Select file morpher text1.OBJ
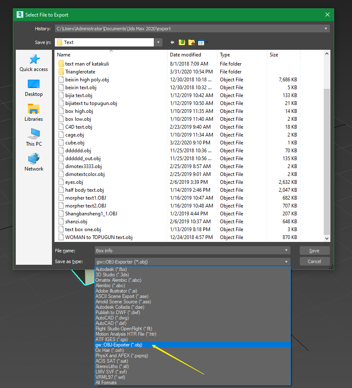Image resolution: width=352 pixels, height=388 pixels. 86,198
